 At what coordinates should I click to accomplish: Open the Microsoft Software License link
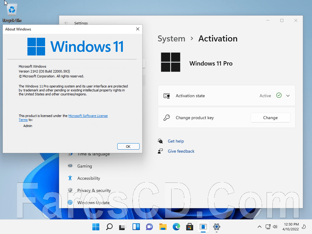[x=88, y=116]
